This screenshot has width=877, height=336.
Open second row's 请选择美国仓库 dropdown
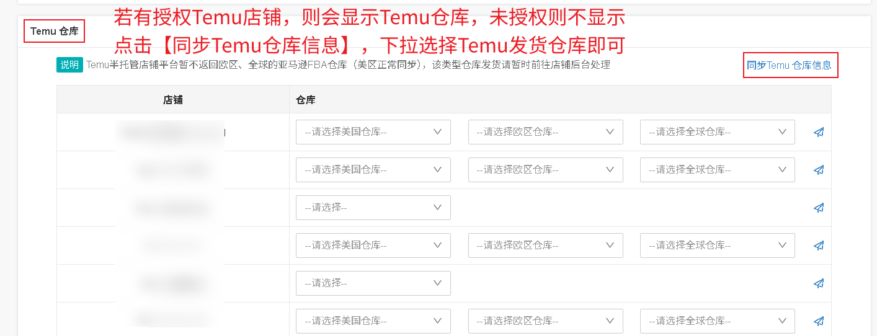click(373, 170)
